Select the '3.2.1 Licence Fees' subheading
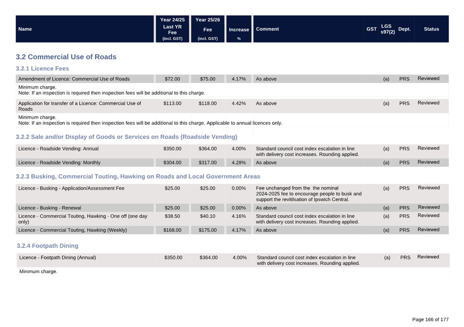Screen dimensions: 464x327 (42, 69)
